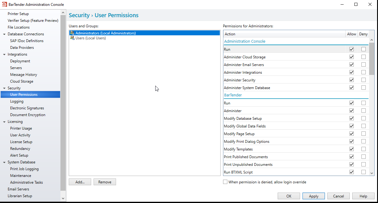
Task: Collapse the Licensing tree node
Action: (x=4, y=122)
